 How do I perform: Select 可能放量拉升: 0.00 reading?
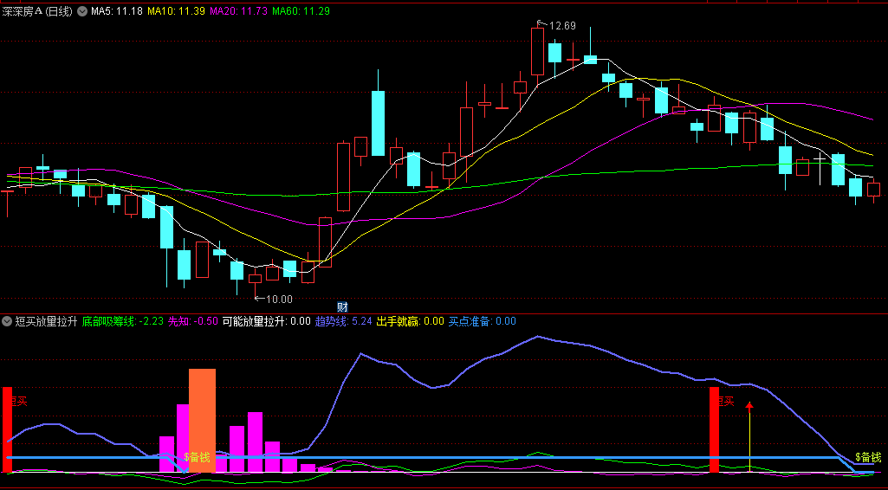(267, 321)
